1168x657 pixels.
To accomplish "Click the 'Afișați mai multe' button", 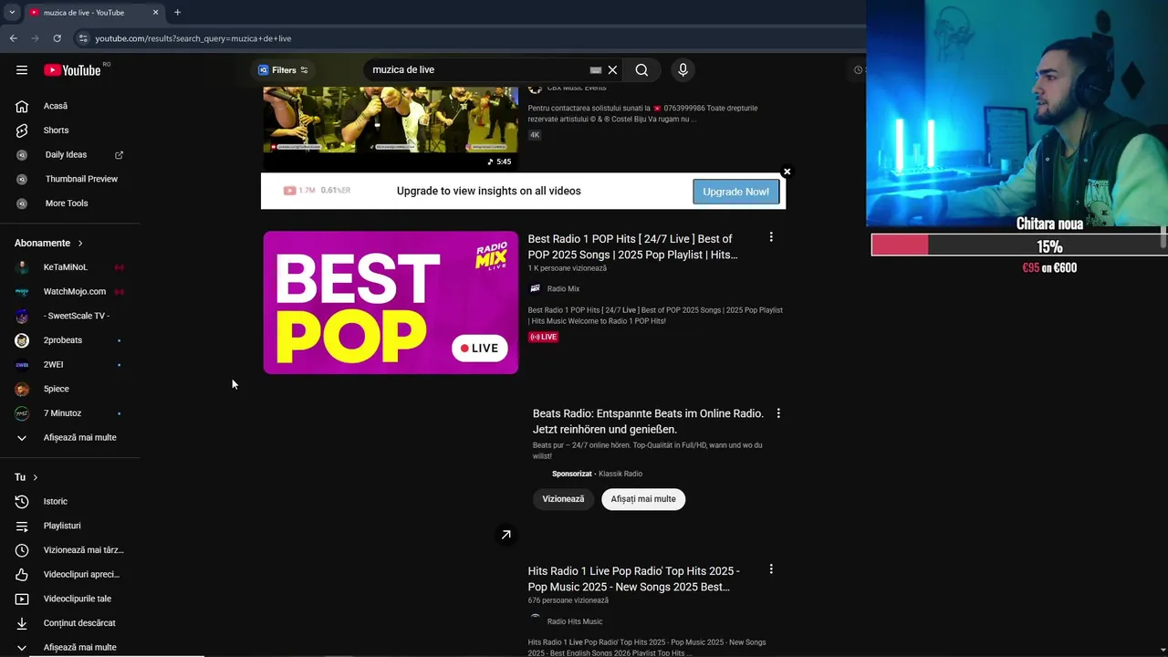I will (643, 499).
